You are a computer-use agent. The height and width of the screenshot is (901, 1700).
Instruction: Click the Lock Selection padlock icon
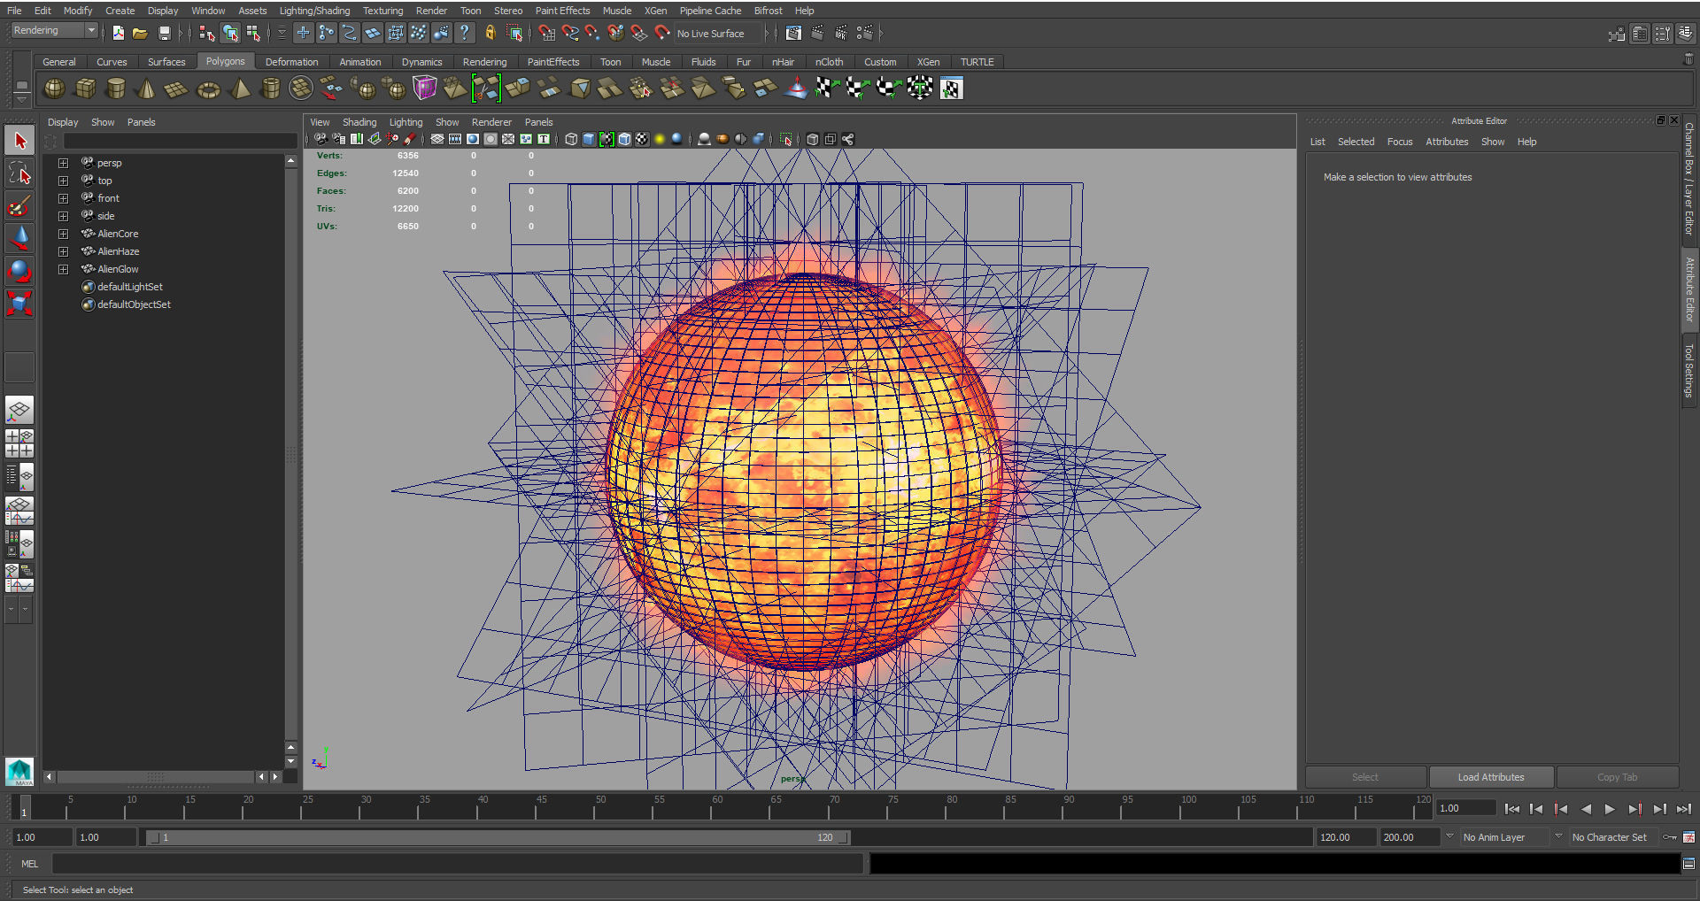tap(490, 34)
